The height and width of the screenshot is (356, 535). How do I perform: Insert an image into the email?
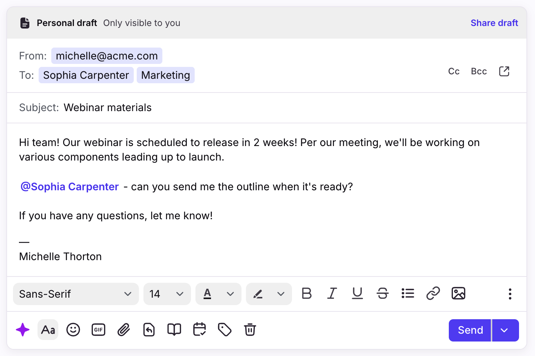click(458, 294)
